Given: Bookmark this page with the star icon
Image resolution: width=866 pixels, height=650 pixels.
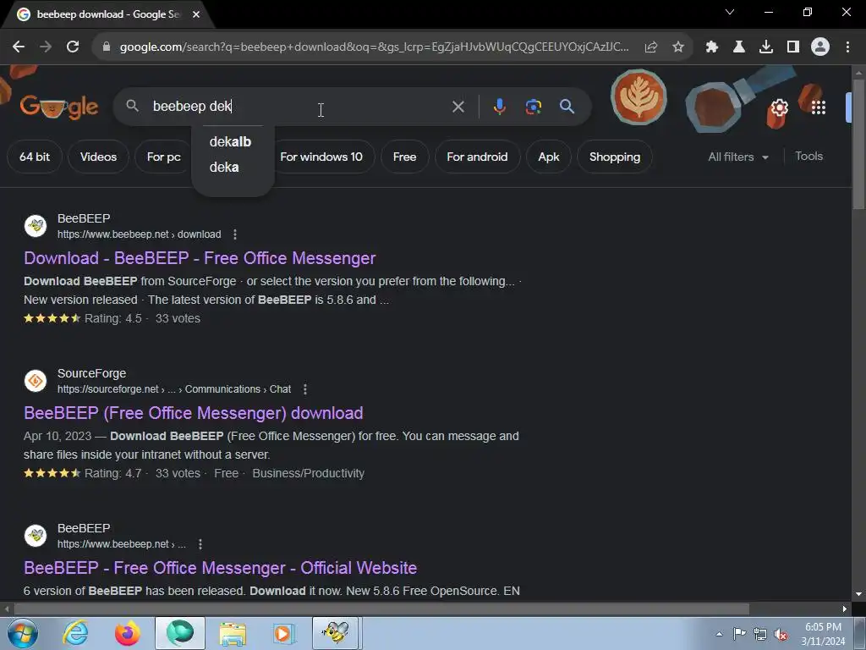Looking at the screenshot, I should tap(678, 47).
